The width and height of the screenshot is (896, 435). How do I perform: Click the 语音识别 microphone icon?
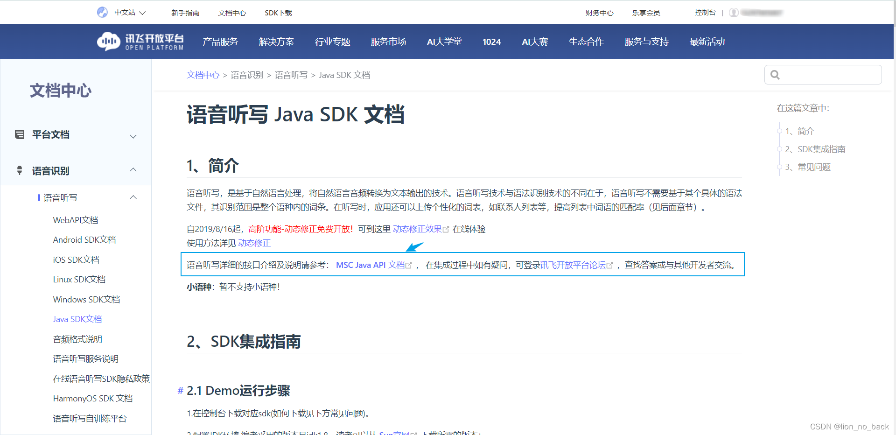coord(20,170)
